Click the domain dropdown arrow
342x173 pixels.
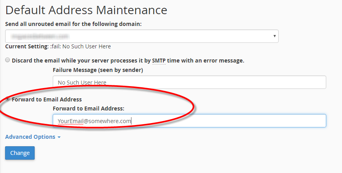[x=274, y=36]
